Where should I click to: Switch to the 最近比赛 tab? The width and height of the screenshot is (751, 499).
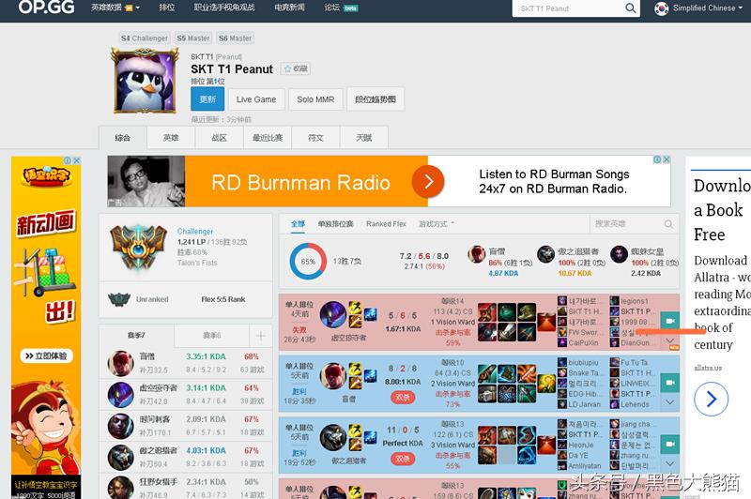pos(268,138)
